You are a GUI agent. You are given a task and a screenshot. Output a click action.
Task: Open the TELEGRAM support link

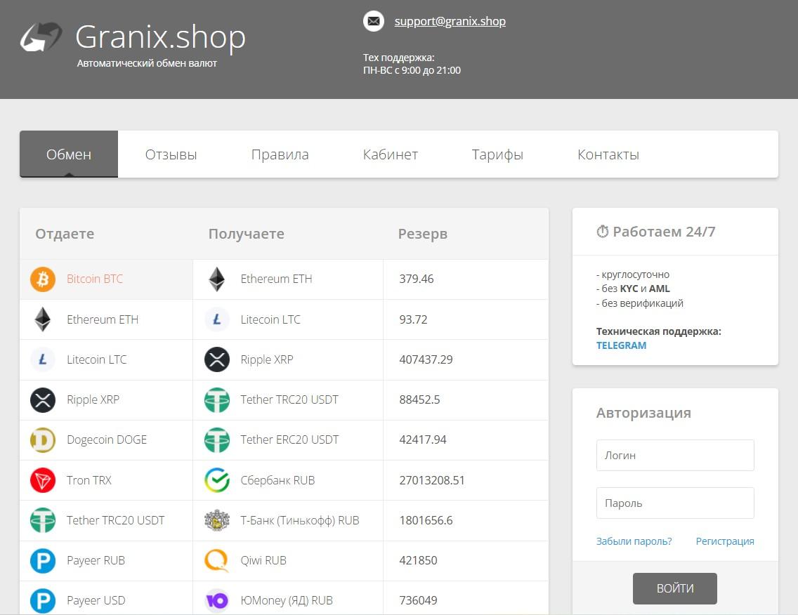click(621, 345)
